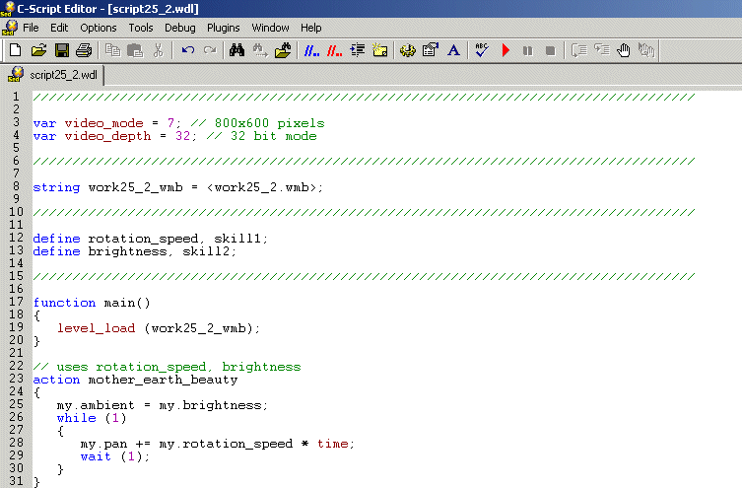Expand the Tools menu

(141, 28)
